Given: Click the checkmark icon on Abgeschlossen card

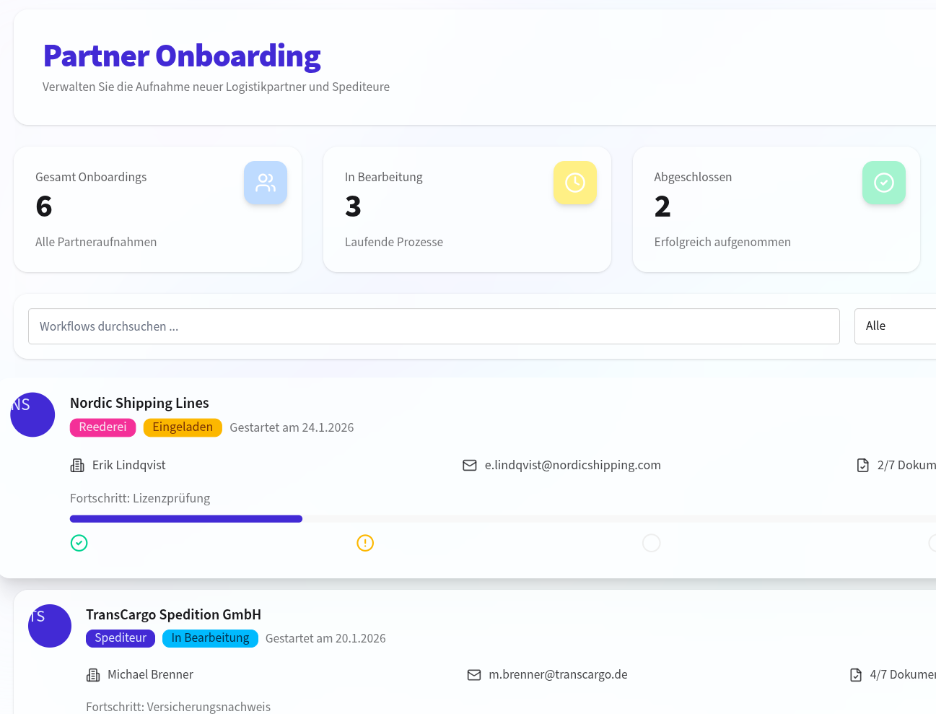Looking at the screenshot, I should [x=883, y=183].
